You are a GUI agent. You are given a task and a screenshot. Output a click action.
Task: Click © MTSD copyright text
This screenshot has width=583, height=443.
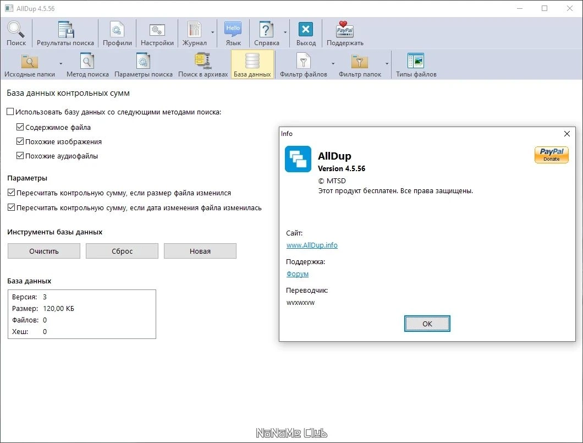(332, 181)
